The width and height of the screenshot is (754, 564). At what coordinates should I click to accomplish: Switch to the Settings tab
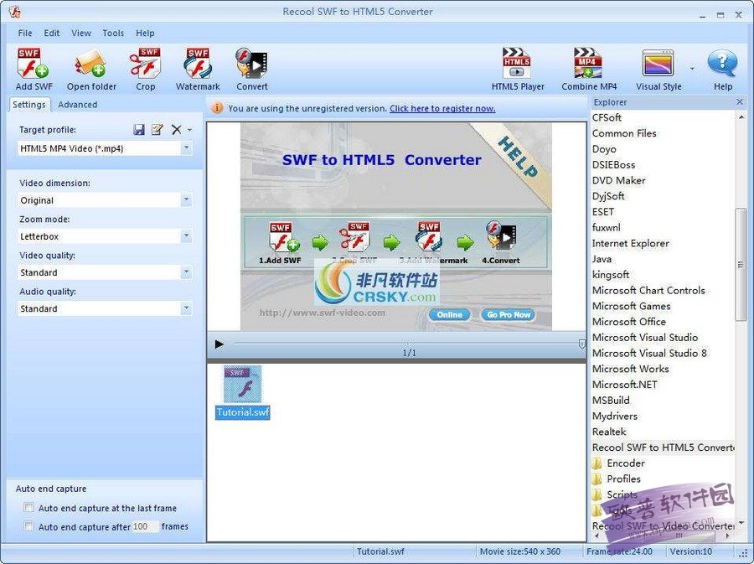[x=28, y=105]
